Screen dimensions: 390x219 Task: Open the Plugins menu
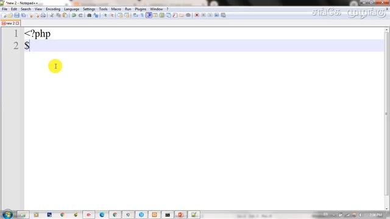pyautogui.click(x=141, y=9)
